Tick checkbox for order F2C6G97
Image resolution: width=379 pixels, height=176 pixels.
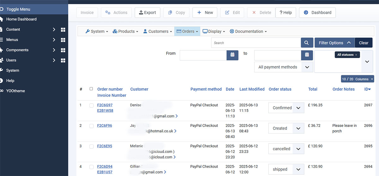[x=91, y=105]
